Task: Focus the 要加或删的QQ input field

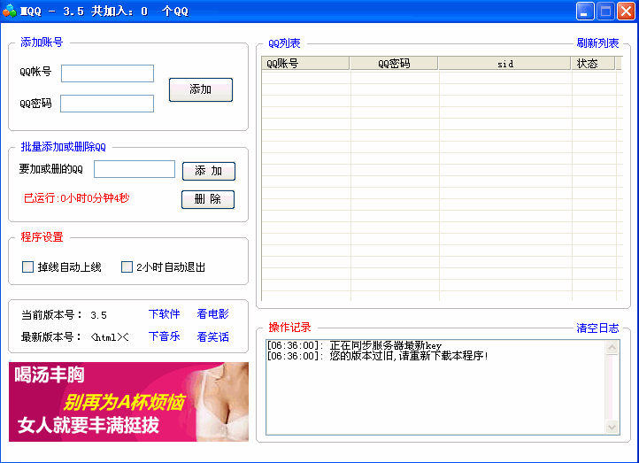Action: pos(135,169)
